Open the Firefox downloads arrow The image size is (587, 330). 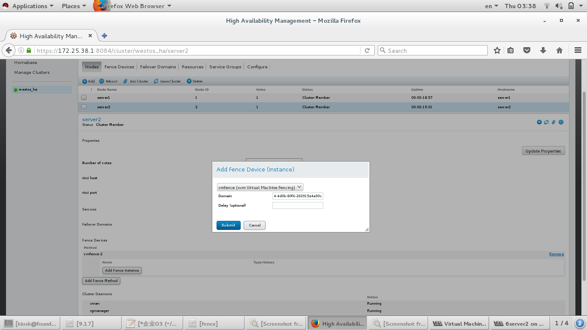(543, 50)
